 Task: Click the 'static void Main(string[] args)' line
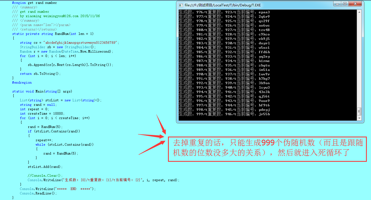click(42, 91)
